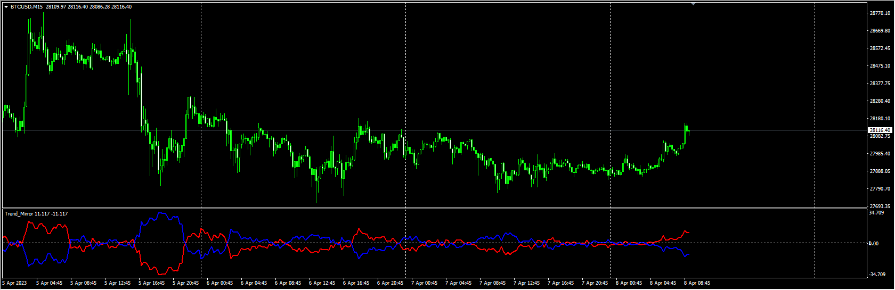Click the 8 Apr 08:45 time label
This screenshot has width=895, height=290.
tap(697, 283)
